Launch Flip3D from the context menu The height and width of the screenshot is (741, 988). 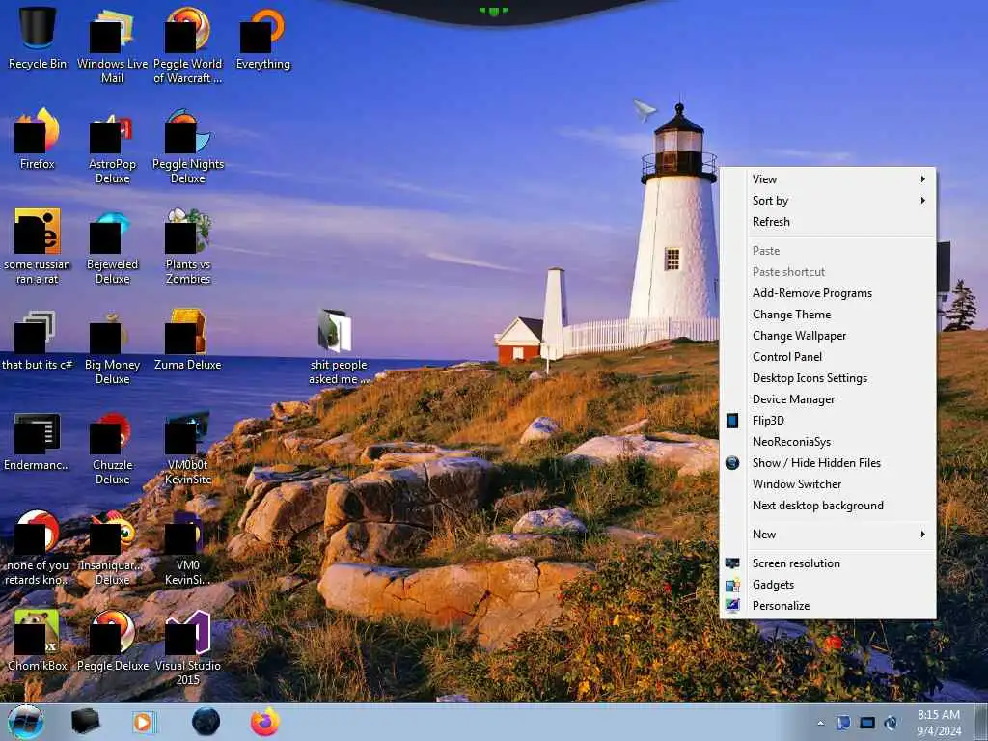tap(828, 421)
